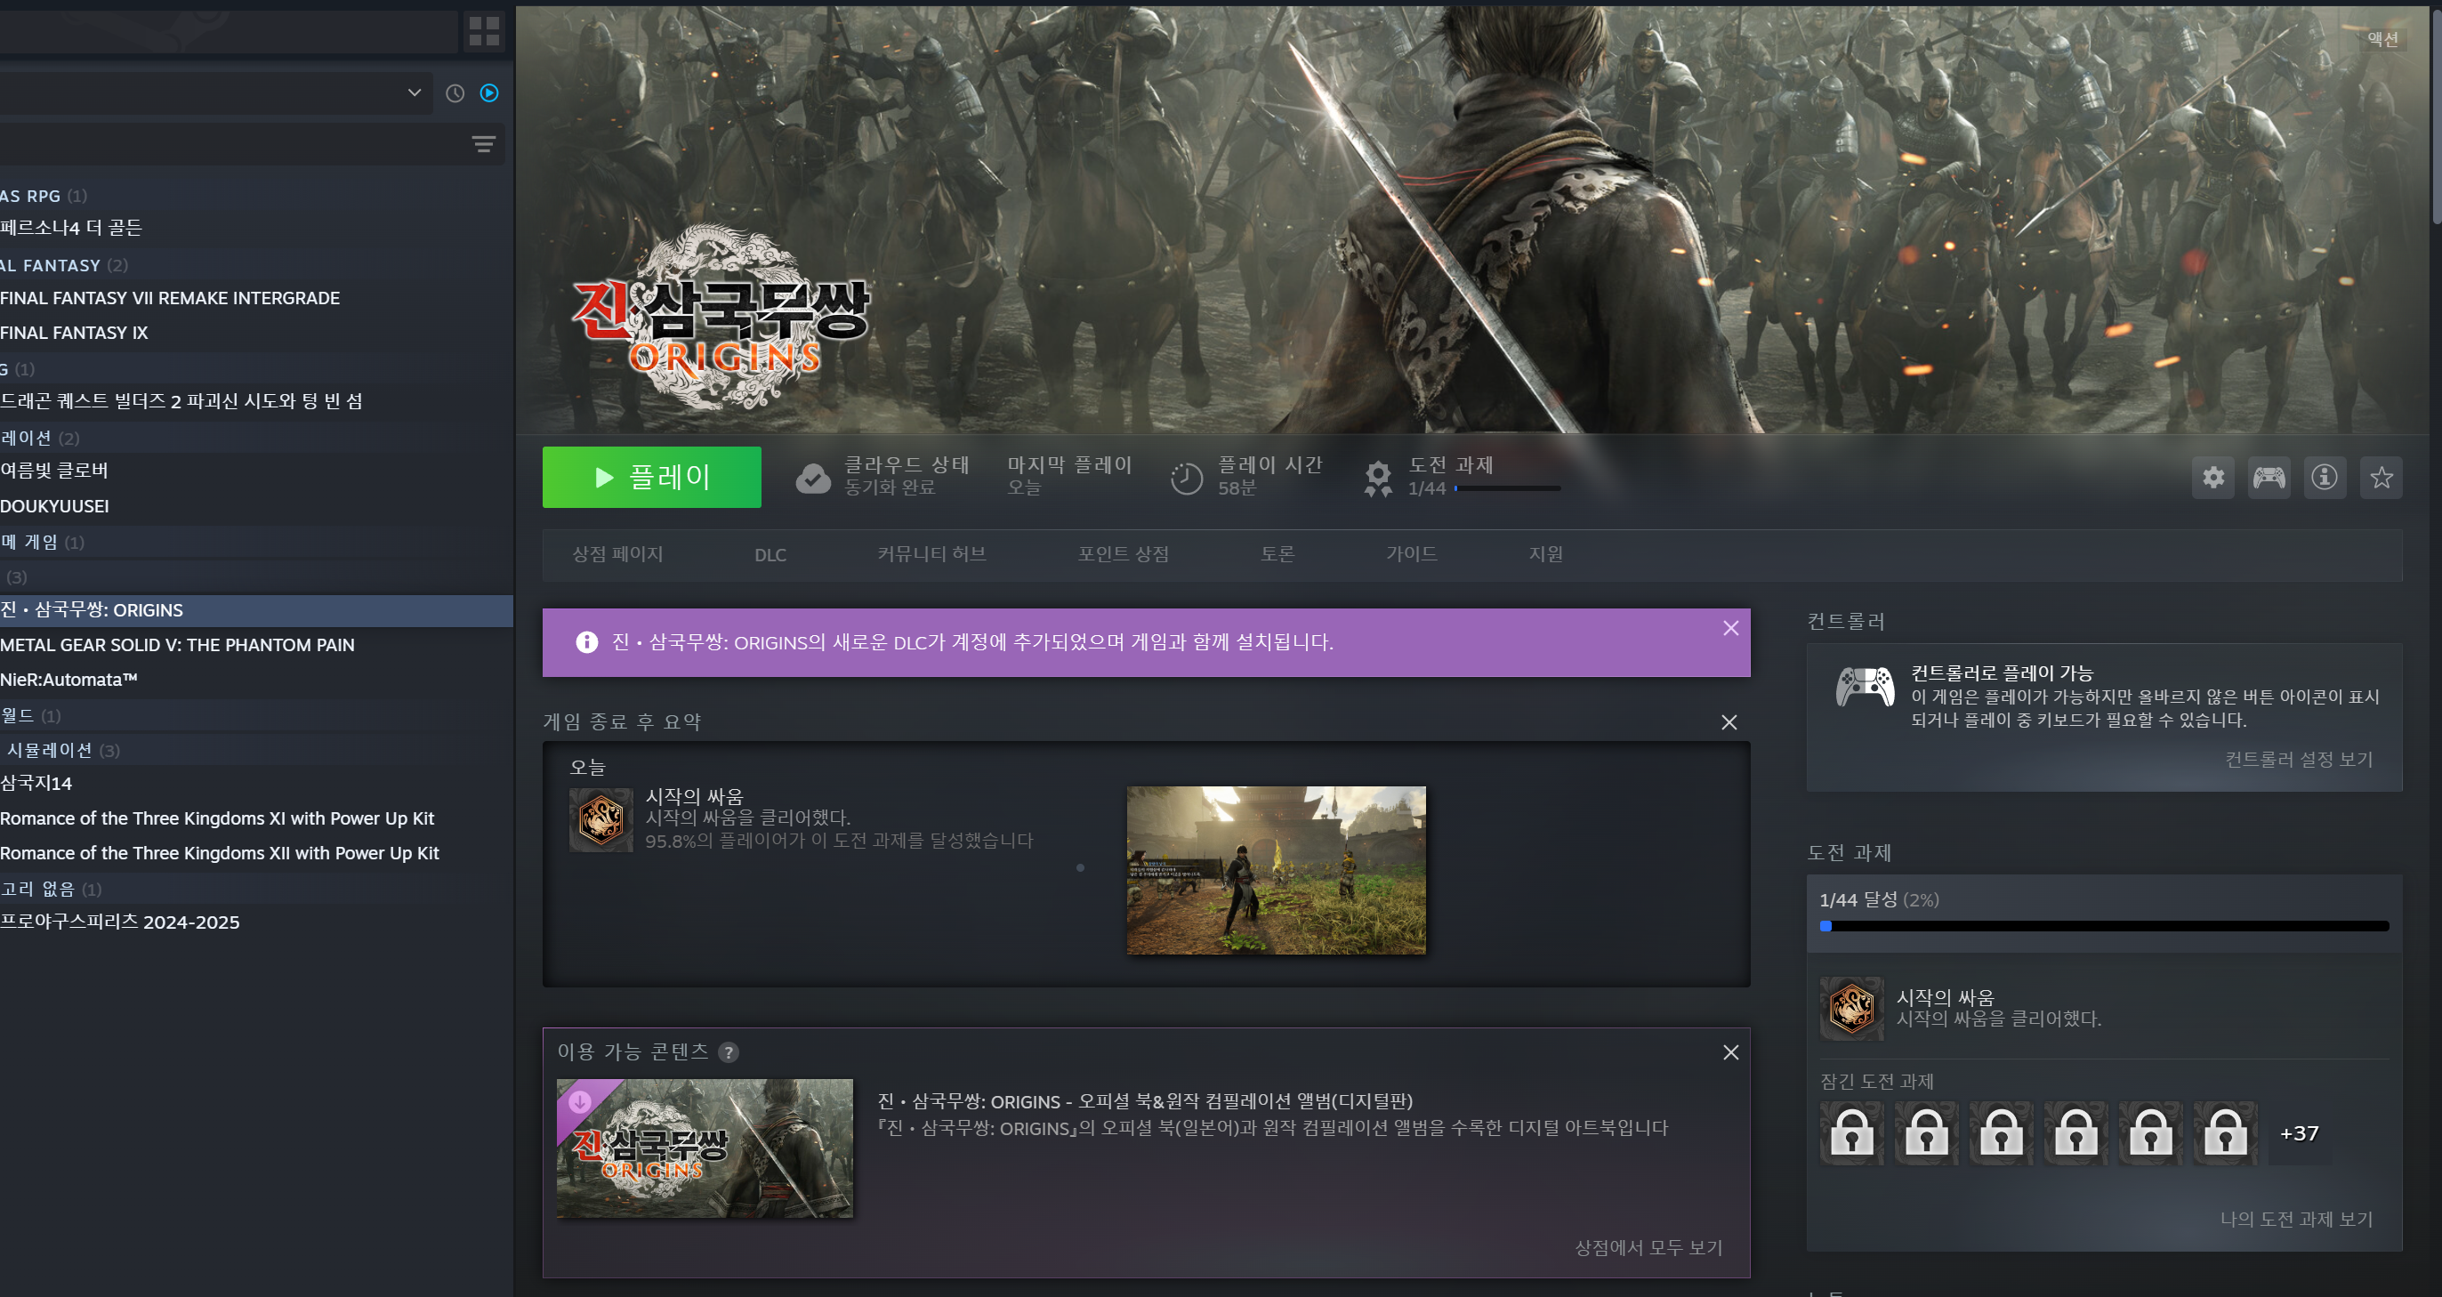Show game info icon
This screenshot has height=1297, width=2442.
tap(2325, 477)
